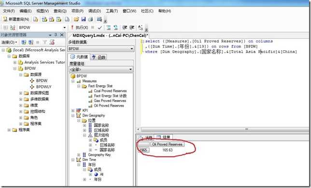Expand the 多维数据集 folder in Object Explorer
The height and width of the screenshot is (188, 311).
pos(21,99)
